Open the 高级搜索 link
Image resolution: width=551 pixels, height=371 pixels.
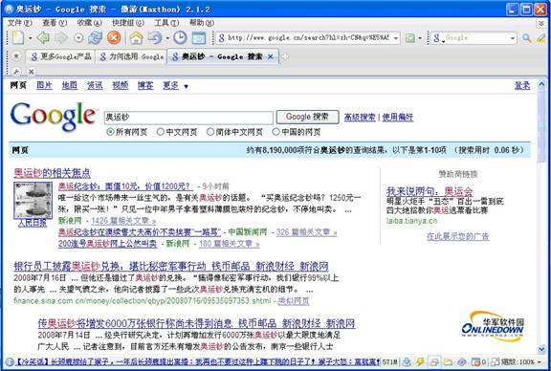click(360, 118)
